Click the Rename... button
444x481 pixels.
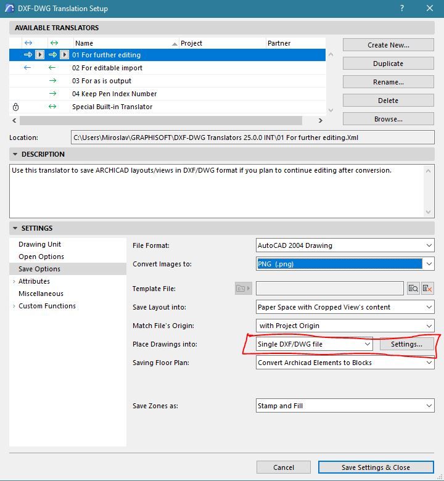pos(388,82)
